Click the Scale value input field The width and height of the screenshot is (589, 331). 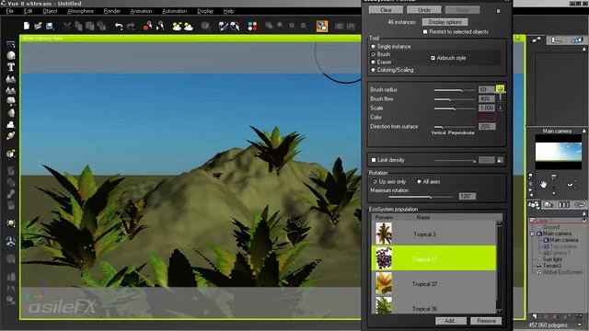[x=487, y=108]
